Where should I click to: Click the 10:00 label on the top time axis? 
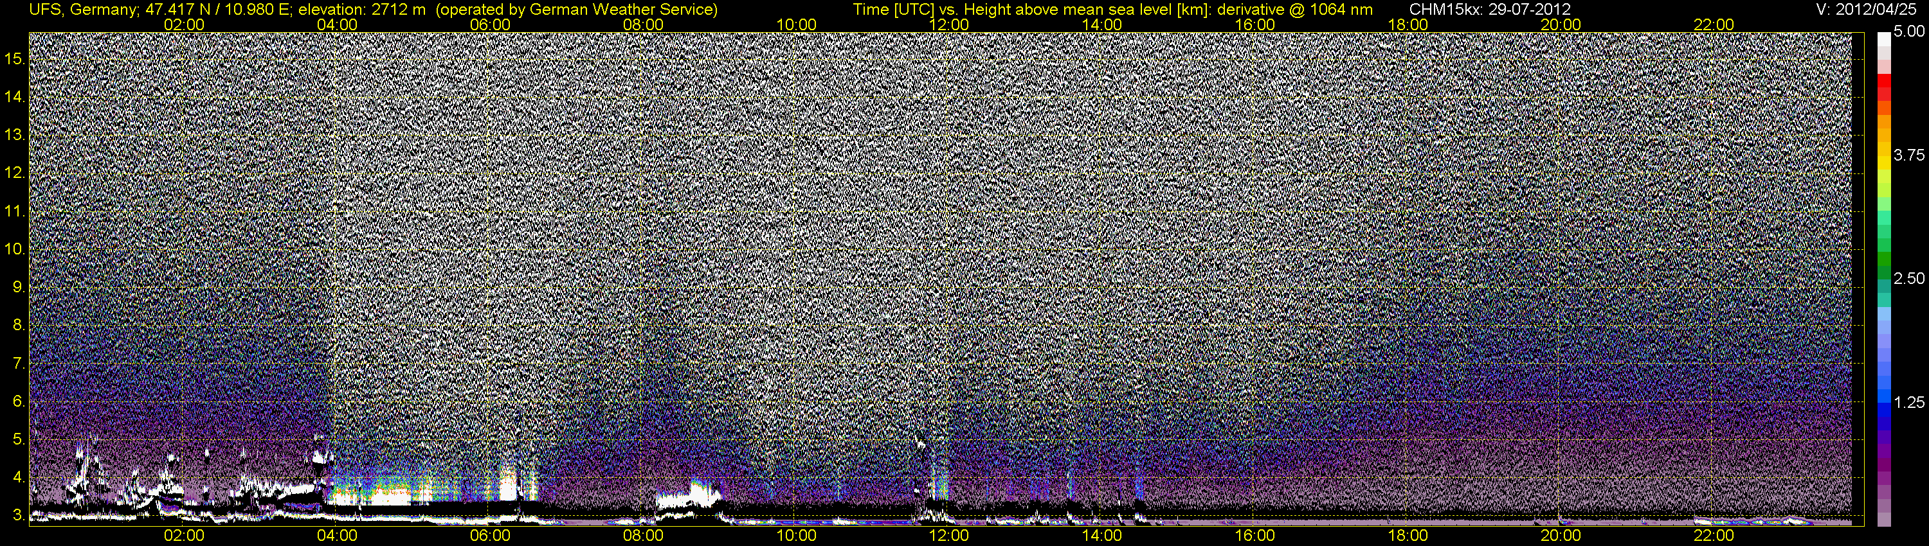coord(796,24)
